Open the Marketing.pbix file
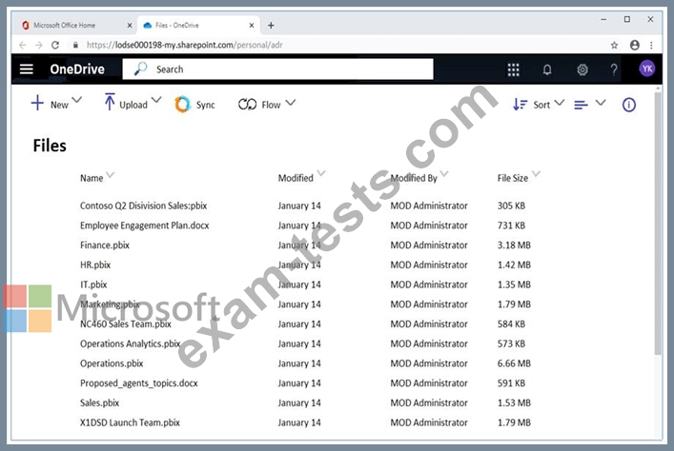The image size is (674, 451). 110,304
